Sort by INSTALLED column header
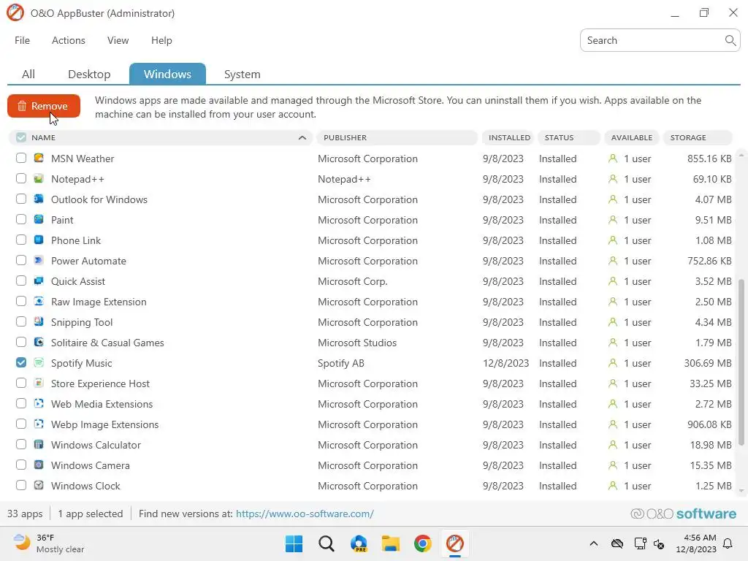The image size is (748, 561). 507,137
